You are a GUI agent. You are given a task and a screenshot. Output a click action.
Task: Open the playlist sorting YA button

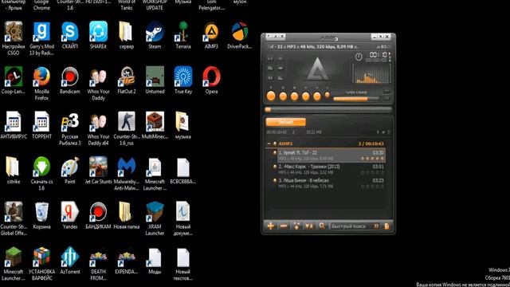click(309, 226)
